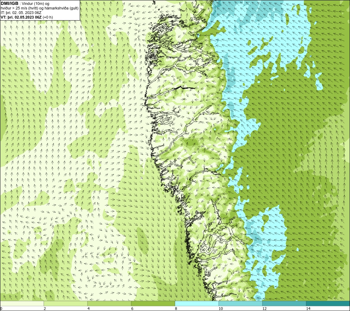Click the 2–4 m/s light green swatch
350x311 pixels.
66,304
